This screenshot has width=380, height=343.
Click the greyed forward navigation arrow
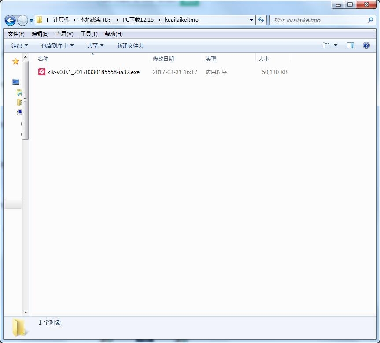23,20
